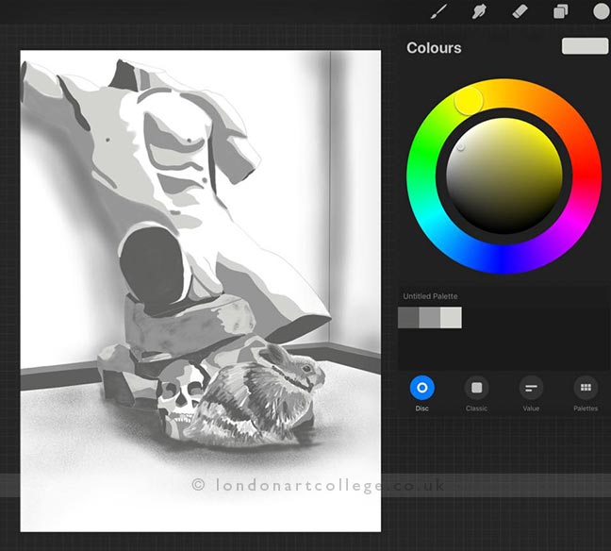Tap the active colour circle in toolbar
Viewport: 611px width, 551px height.
[602, 11]
